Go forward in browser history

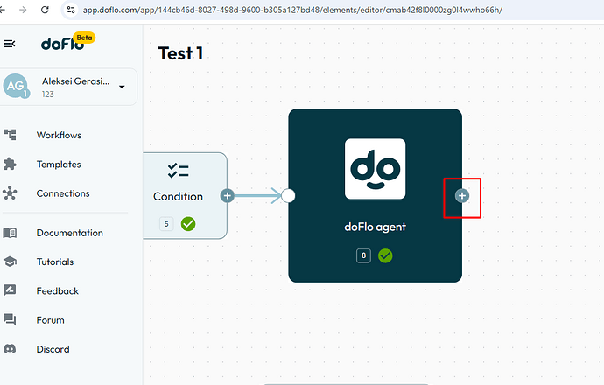(23, 10)
